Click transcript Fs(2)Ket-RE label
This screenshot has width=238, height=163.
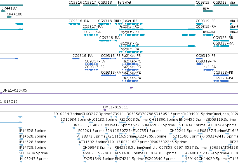click(x=129, y=43)
